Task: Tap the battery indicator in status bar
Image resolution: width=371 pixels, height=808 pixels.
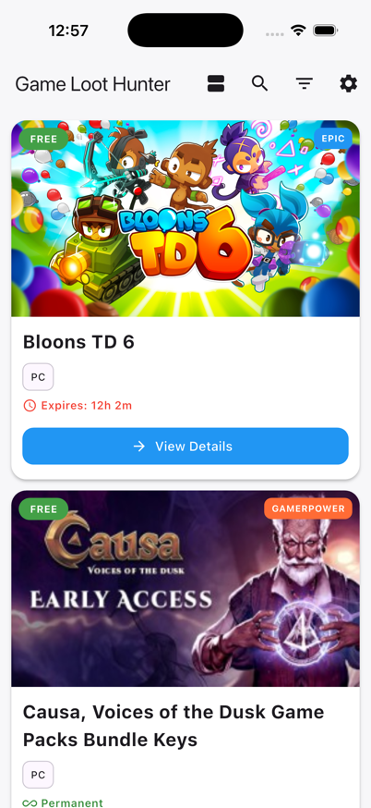Action: tap(325, 31)
